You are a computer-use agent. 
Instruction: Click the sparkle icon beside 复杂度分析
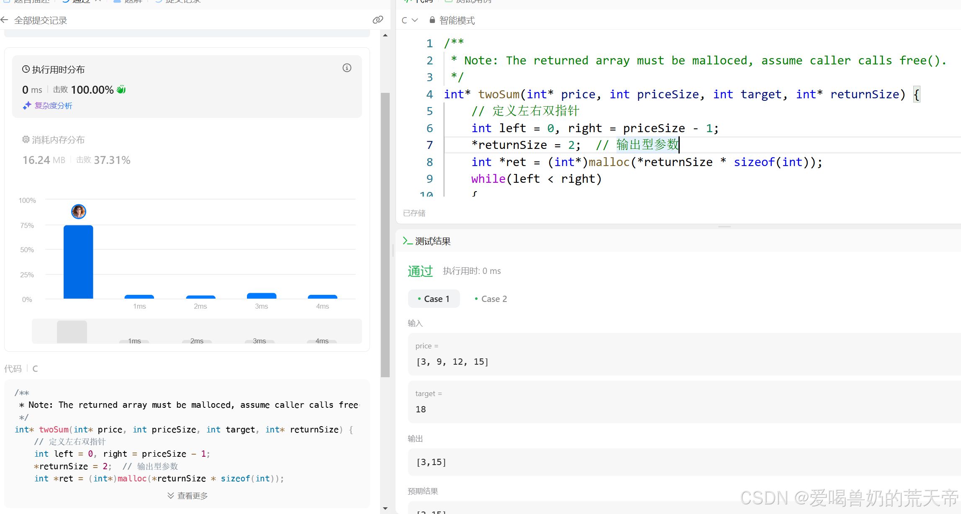point(27,106)
